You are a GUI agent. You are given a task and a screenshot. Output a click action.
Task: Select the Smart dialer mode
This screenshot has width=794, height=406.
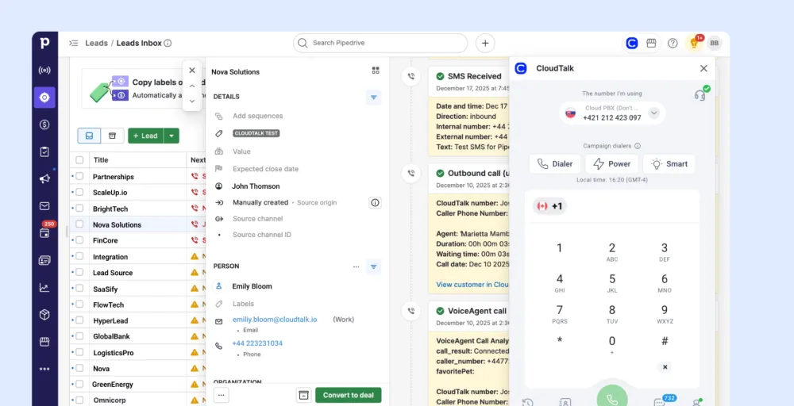pyautogui.click(x=669, y=164)
